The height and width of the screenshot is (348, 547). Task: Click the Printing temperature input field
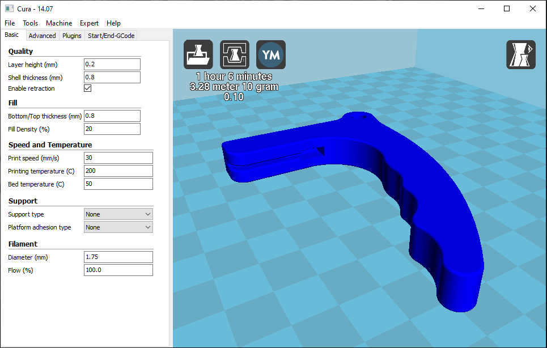[118, 171]
